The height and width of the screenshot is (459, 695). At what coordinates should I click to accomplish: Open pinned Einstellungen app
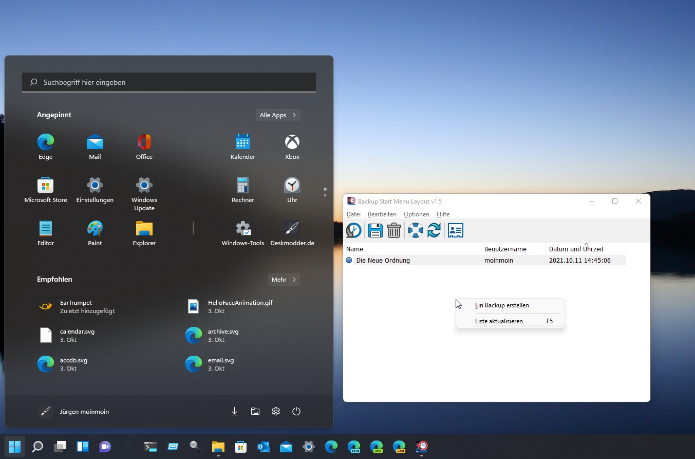tap(95, 190)
